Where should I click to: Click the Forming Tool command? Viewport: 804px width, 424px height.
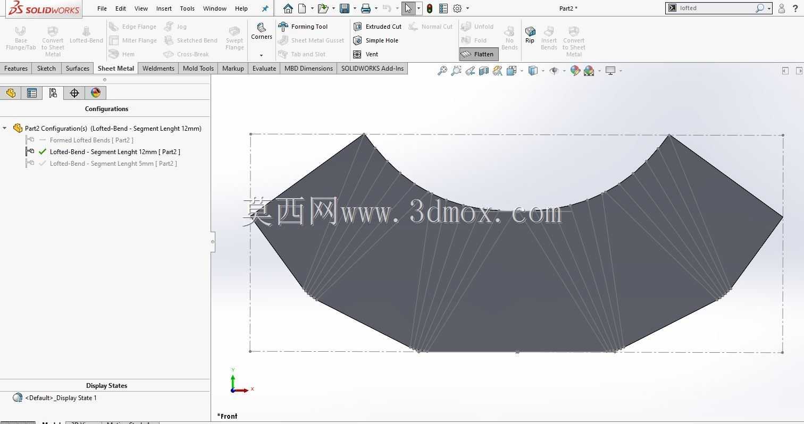304,27
